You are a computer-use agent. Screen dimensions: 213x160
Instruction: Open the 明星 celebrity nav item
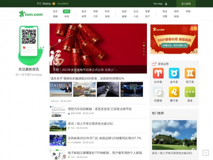click(x=95, y=11)
